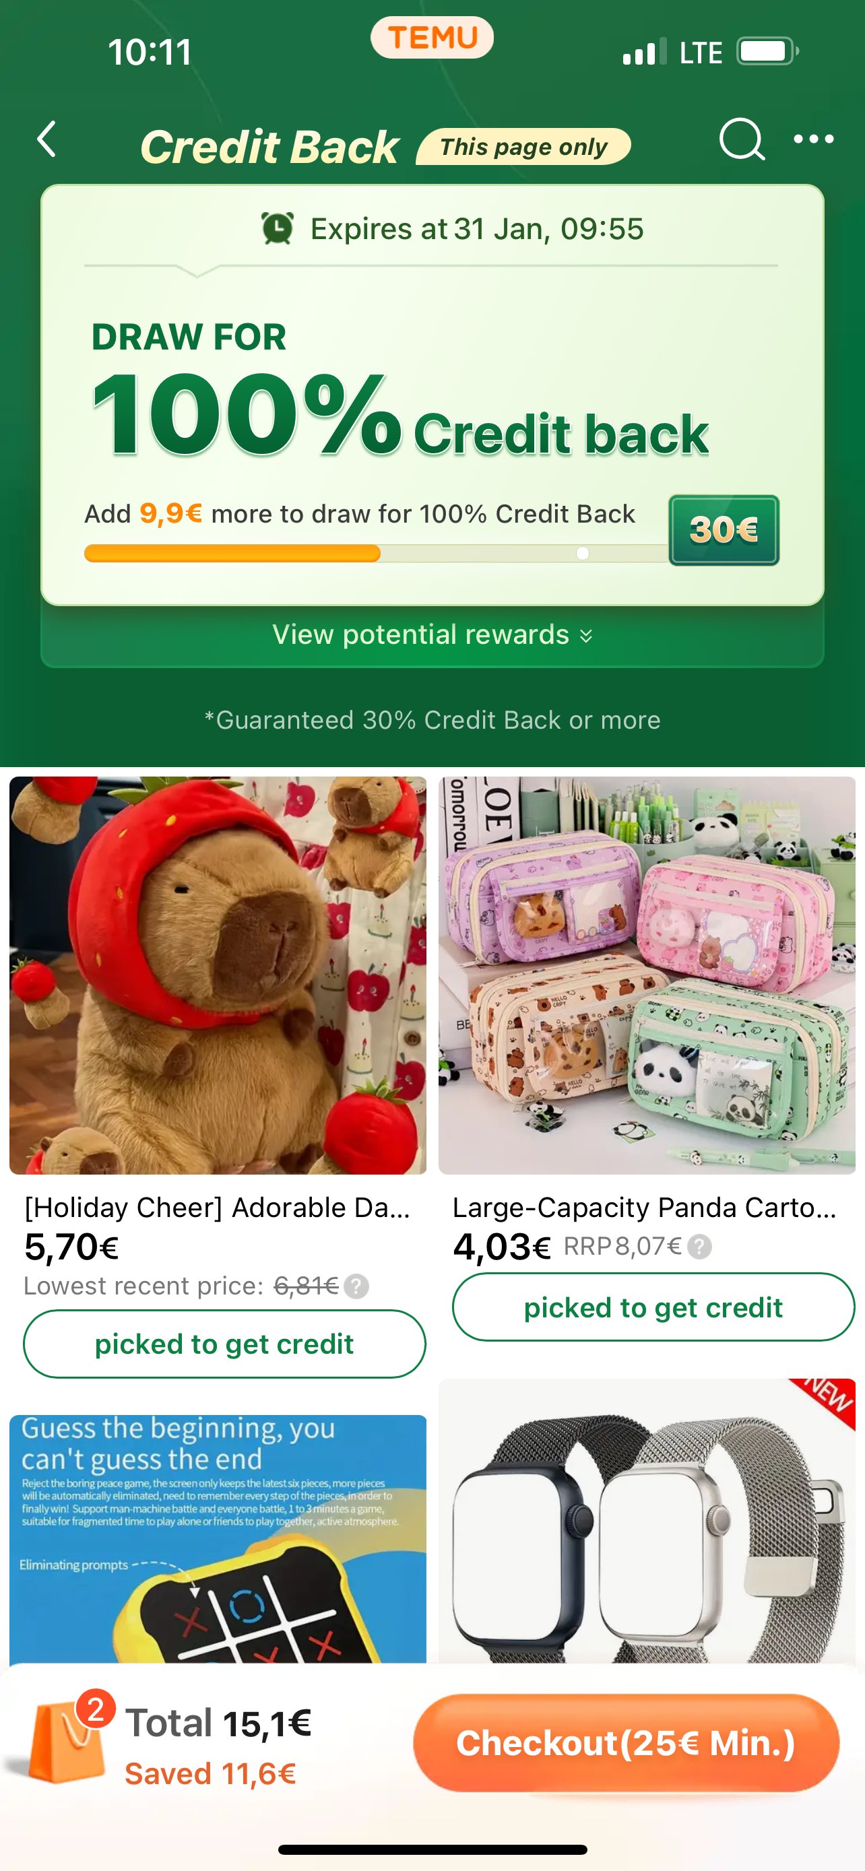
Task: Open Large-Capacity Panda Cartoon product title
Action: click(x=645, y=1207)
